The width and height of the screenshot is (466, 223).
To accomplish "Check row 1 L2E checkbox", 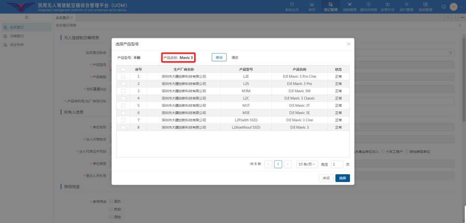I will [123, 76].
